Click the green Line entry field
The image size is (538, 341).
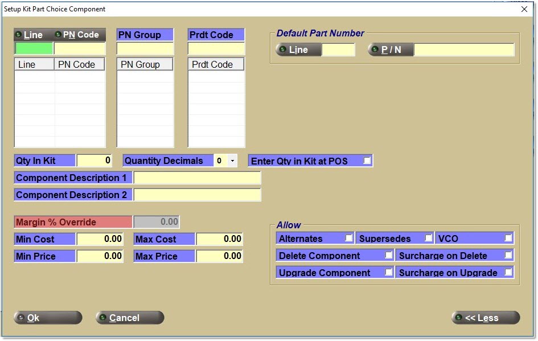tap(34, 48)
